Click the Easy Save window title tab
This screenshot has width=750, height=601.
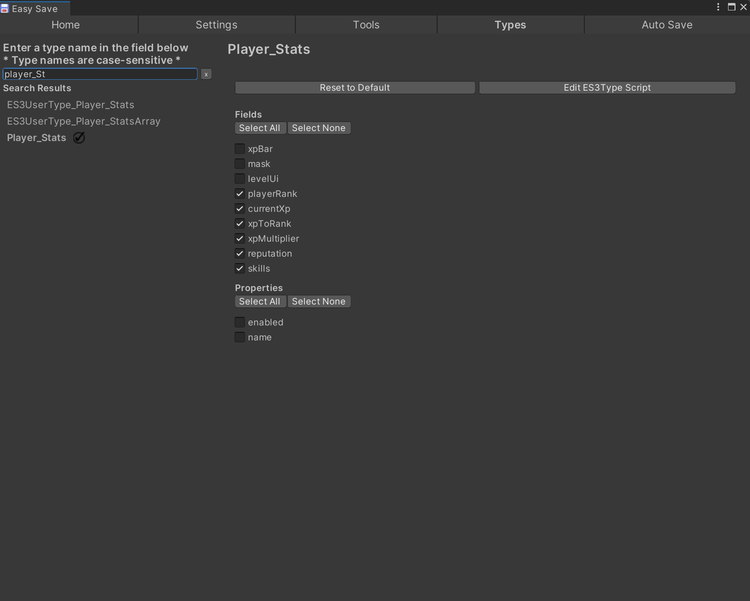tap(35, 8)
